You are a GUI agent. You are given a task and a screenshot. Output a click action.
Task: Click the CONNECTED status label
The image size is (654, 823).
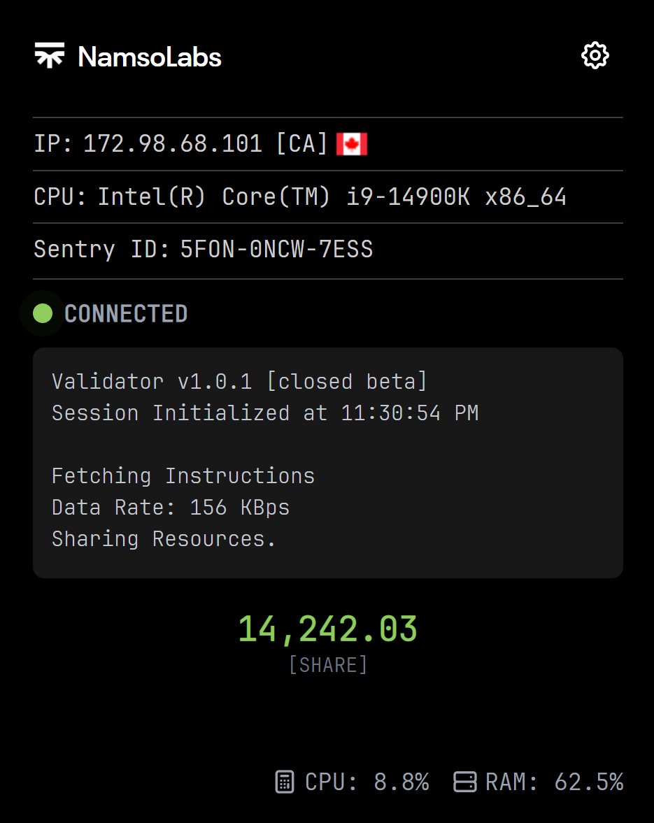coord(126,314)
